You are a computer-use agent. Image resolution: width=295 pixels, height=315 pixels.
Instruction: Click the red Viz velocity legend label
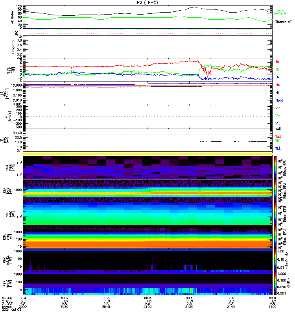[x=278, y=108]
